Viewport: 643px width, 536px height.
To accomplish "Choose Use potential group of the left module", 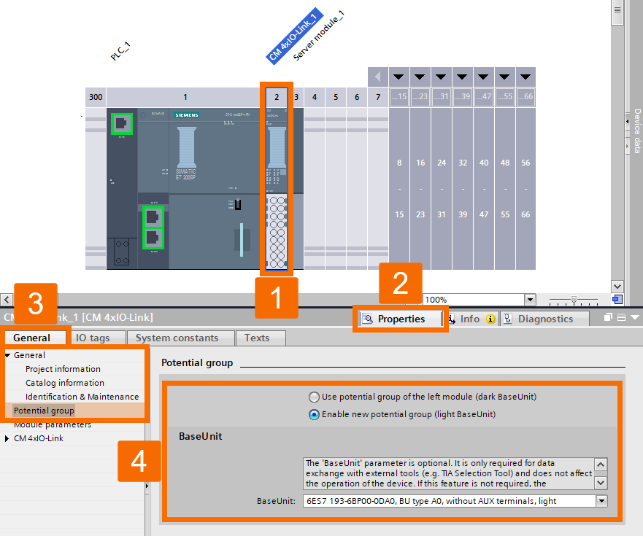I will [x=314, y=397].
